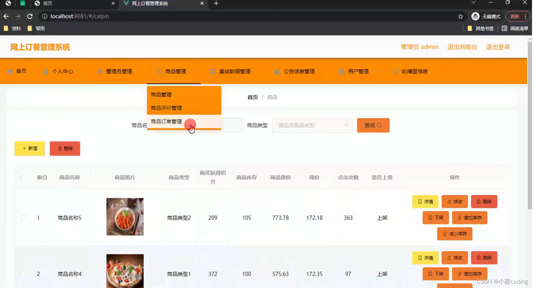Check the row 2 商品名称4 checkbox

click(x=23, y=274)
